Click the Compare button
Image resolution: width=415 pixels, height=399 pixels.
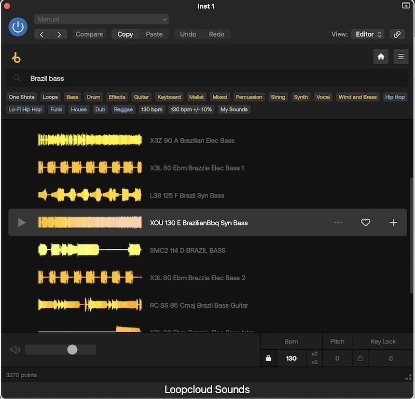(x=89, y=34)
